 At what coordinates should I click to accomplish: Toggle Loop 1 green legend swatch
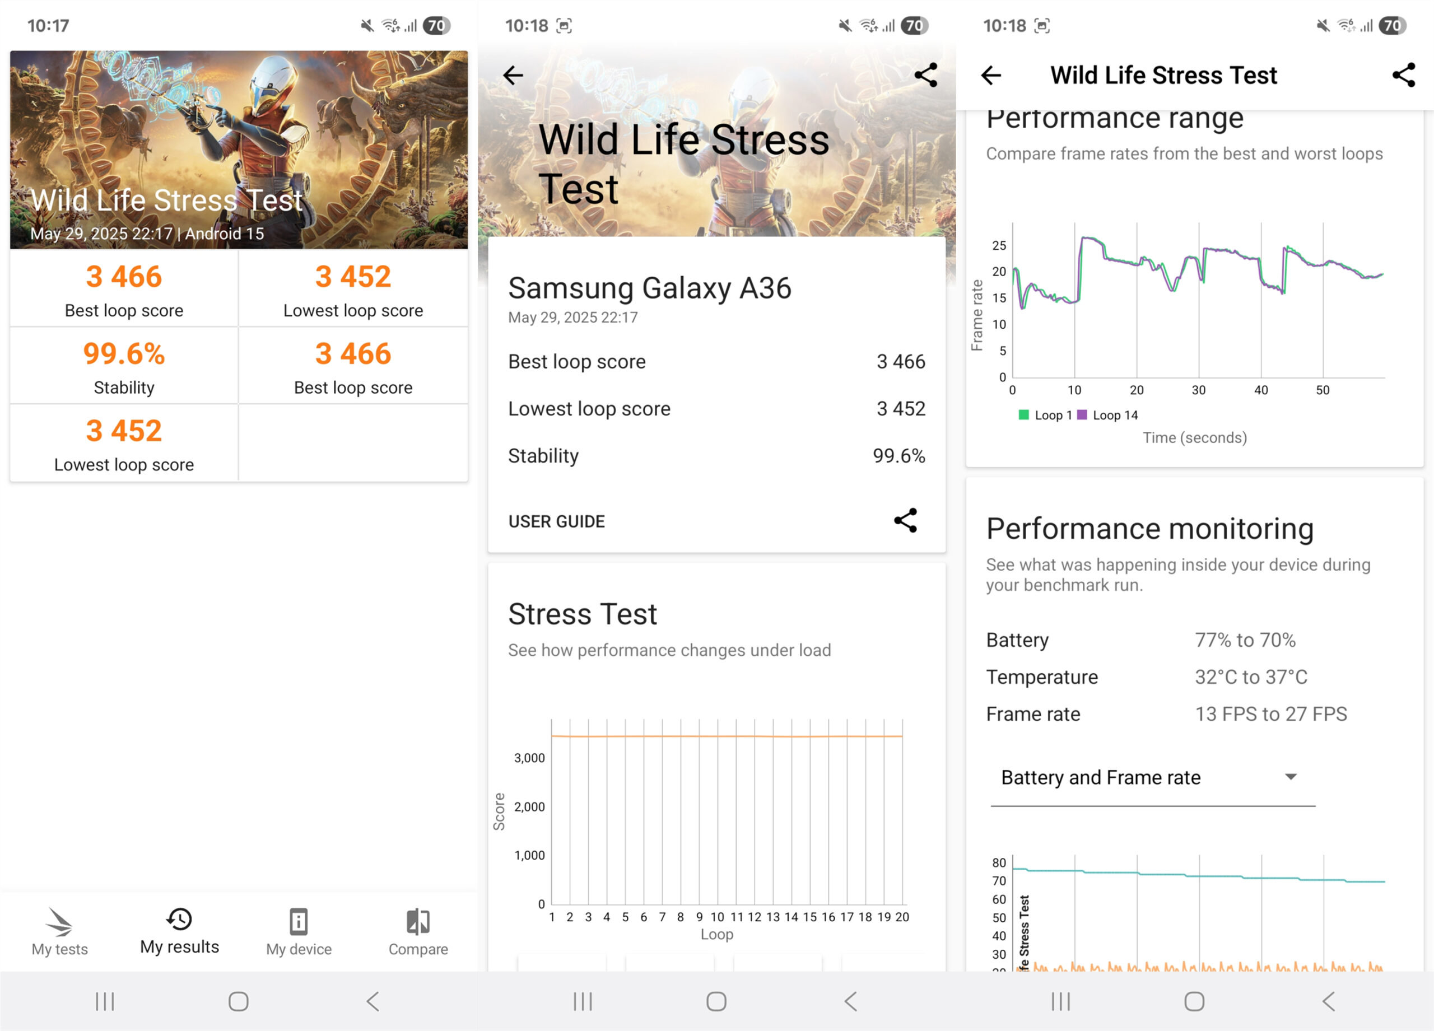[x=1023, y=414]
